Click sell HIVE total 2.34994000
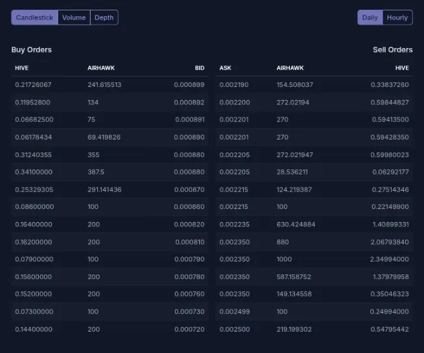 tap(390, 260)
